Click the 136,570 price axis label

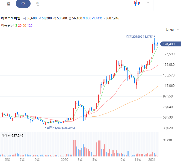click(169, 75)
